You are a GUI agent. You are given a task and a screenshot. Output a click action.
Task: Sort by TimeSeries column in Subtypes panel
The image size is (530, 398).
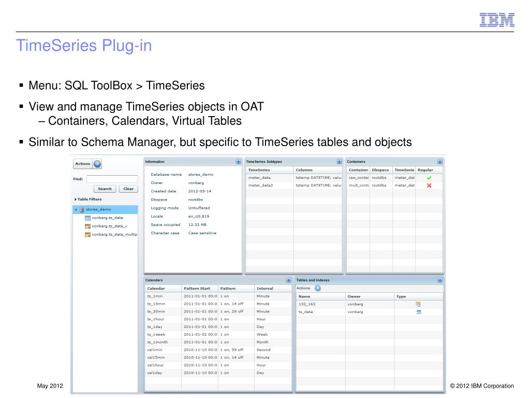point(269,170)
